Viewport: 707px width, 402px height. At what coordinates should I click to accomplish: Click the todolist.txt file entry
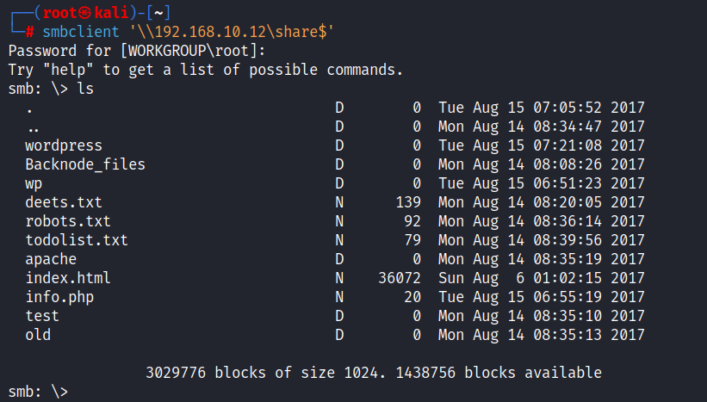[x=77, y=240]
